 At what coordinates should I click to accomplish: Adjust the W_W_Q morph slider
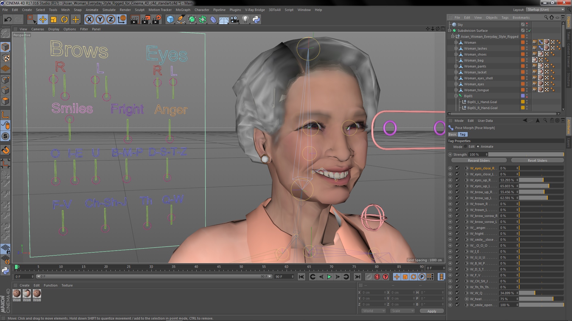(541, 293)
